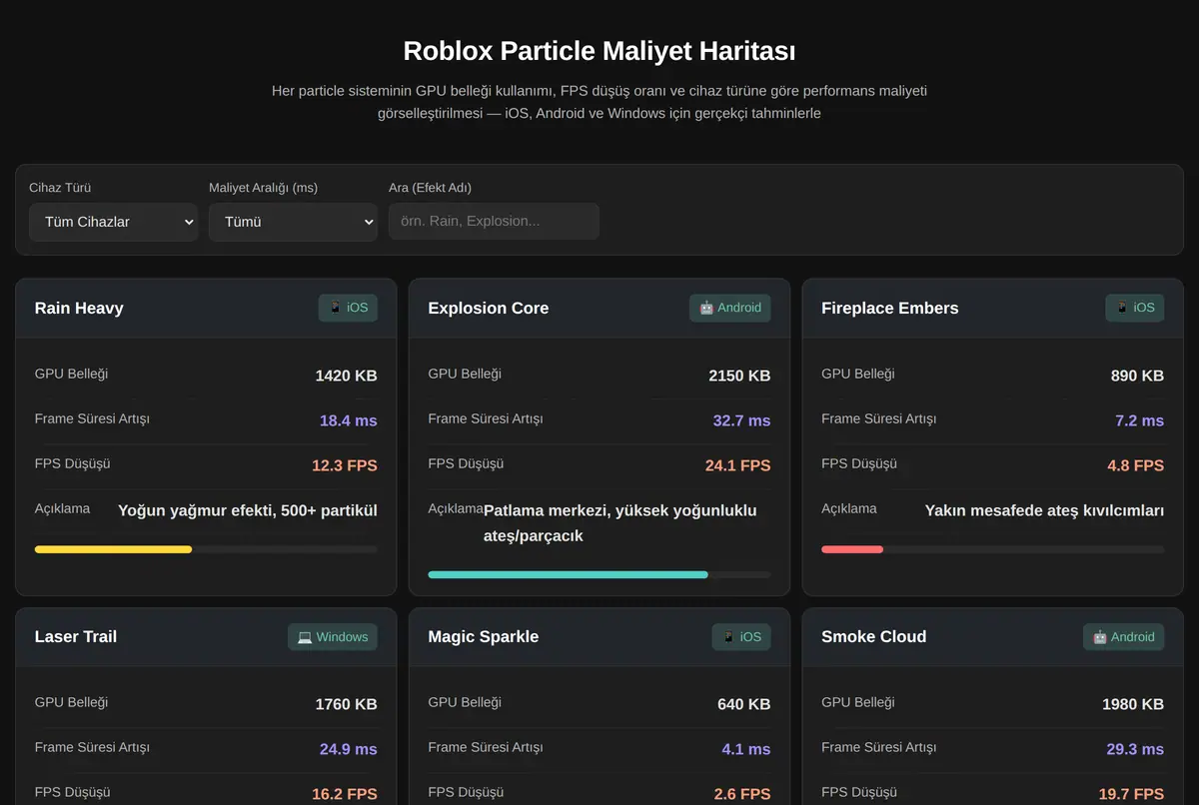The height and width of the screenshot is (805, 1199).
Task: Click the 32.7 ms frame time value
Action: point(741,420)
